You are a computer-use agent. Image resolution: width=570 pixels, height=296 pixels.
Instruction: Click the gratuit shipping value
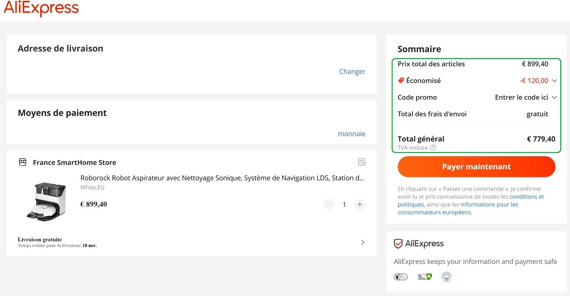[537, 114]
